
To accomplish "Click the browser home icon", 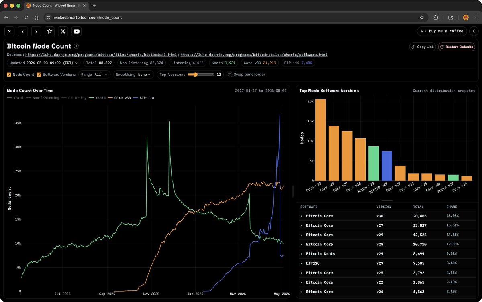I will click(37, 18).
